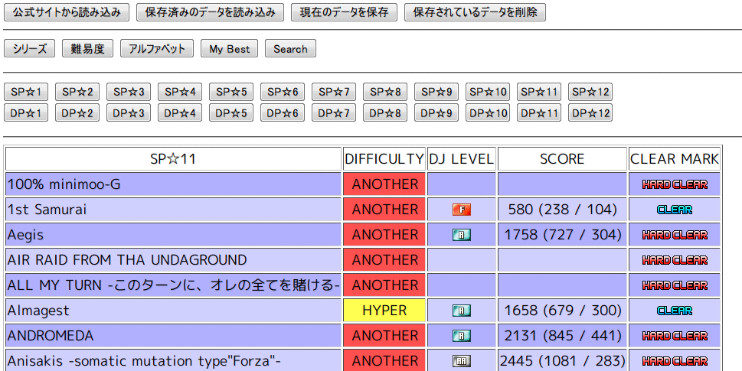Screen dimensions: 742x371
Task: Open the My Best view
Action: 230,49
